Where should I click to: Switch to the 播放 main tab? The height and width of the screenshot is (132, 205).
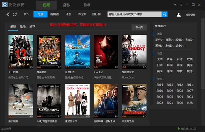(x=67, y=5)
